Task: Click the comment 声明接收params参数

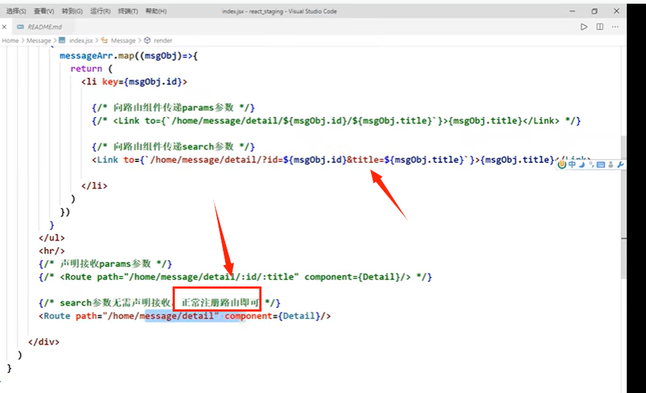Action: coord(105,263)
